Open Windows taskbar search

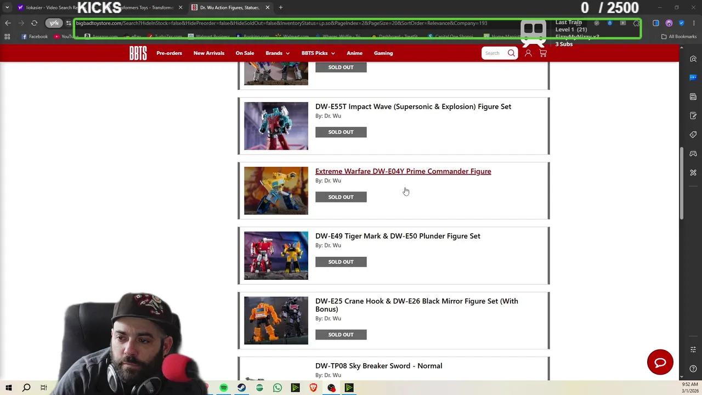[26, 388]
